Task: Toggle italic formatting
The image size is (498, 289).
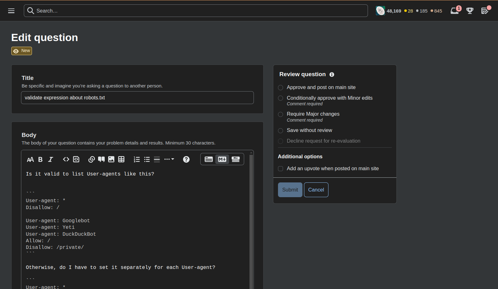Action: (x=50, y=160)
